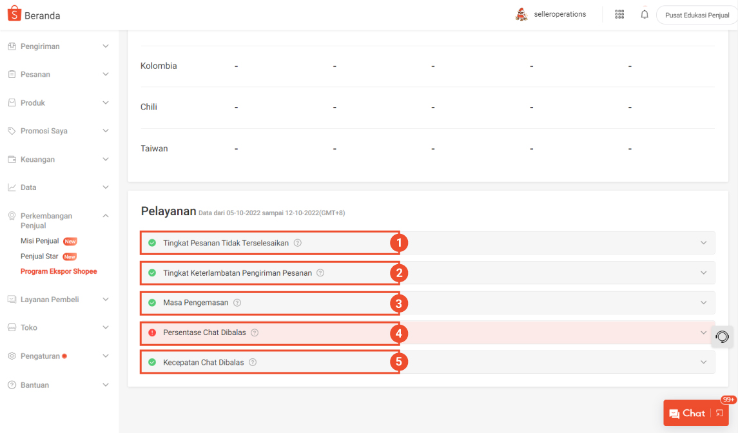The image size is (738, 433).
Task: Click the Keuangan wallet icon in the sidebar
Action: click(x=10, y=159)
